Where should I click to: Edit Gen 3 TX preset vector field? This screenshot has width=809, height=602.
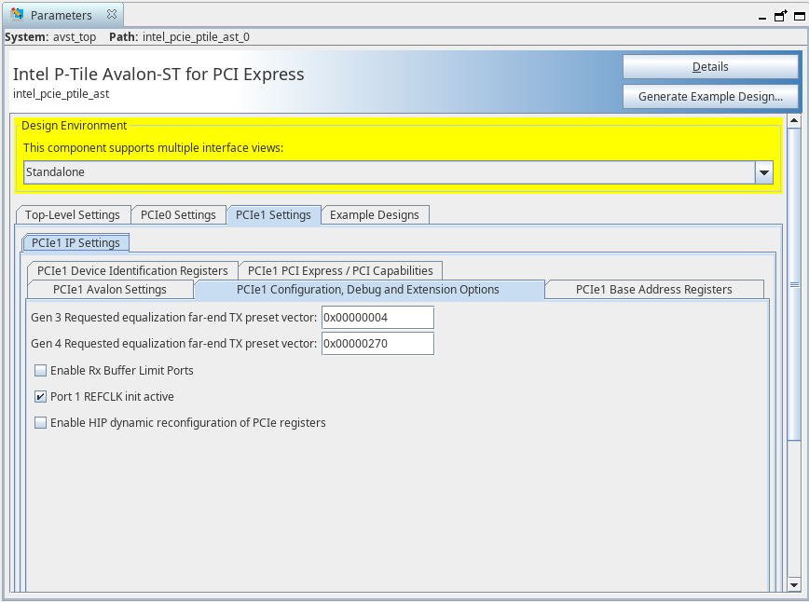(377, 318)
